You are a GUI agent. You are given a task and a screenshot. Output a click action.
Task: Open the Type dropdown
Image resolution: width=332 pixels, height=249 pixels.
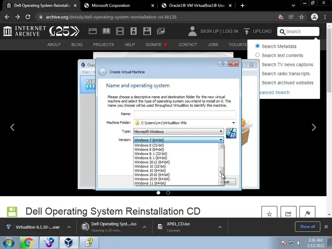(x=179, y=132)
